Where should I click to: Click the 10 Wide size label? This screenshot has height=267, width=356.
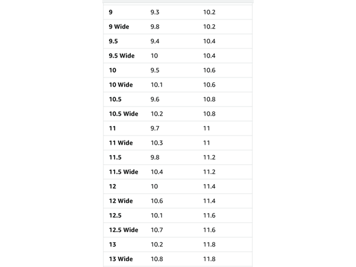121,85
